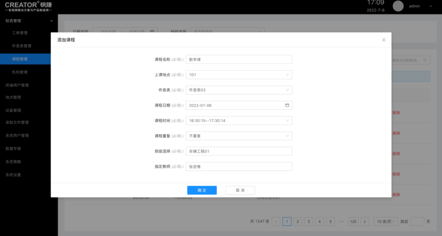
Task: Click the 课程日期 field 2022-07-06
Action: (239, 105)
